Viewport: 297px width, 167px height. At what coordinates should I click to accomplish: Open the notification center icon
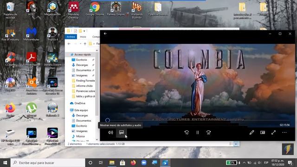(290, 163)
